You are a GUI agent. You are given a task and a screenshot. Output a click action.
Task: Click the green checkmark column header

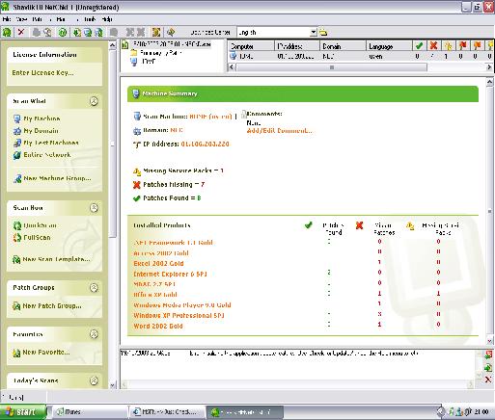[x=419, y=46]
